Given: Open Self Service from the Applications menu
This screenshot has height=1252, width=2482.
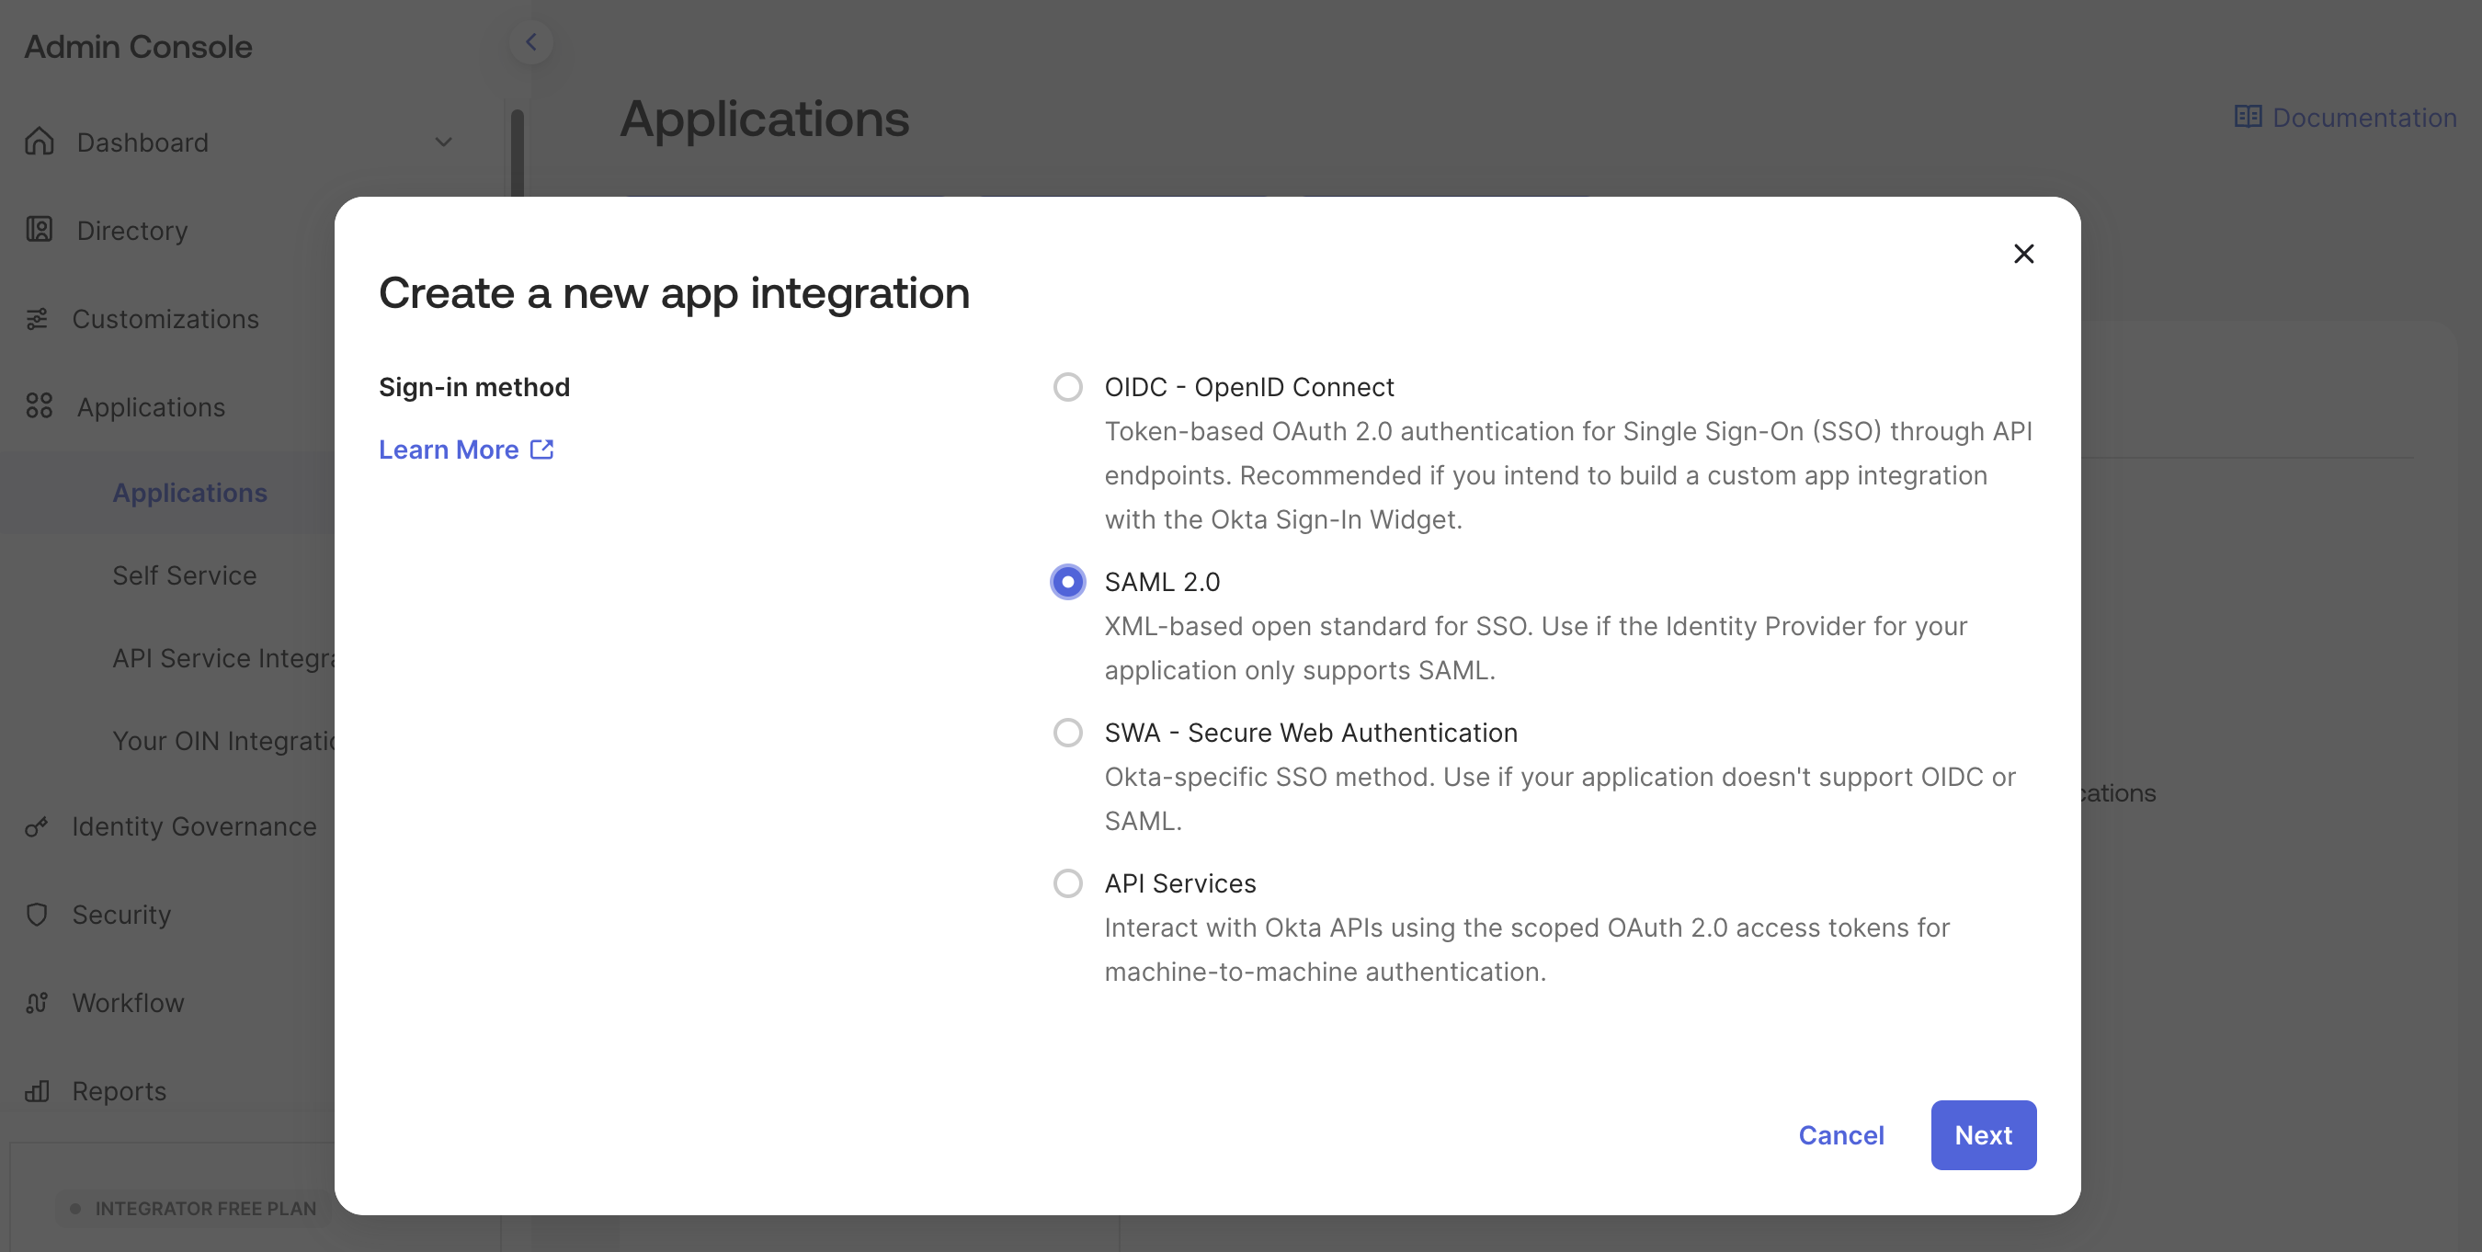Looking at the screenshot, I should click(184, 575).
